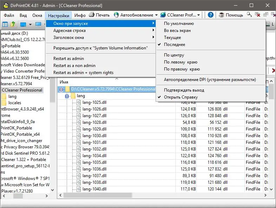
Task: Click file icon of lang-1036.dll
Action: click(x=79, y=169)
